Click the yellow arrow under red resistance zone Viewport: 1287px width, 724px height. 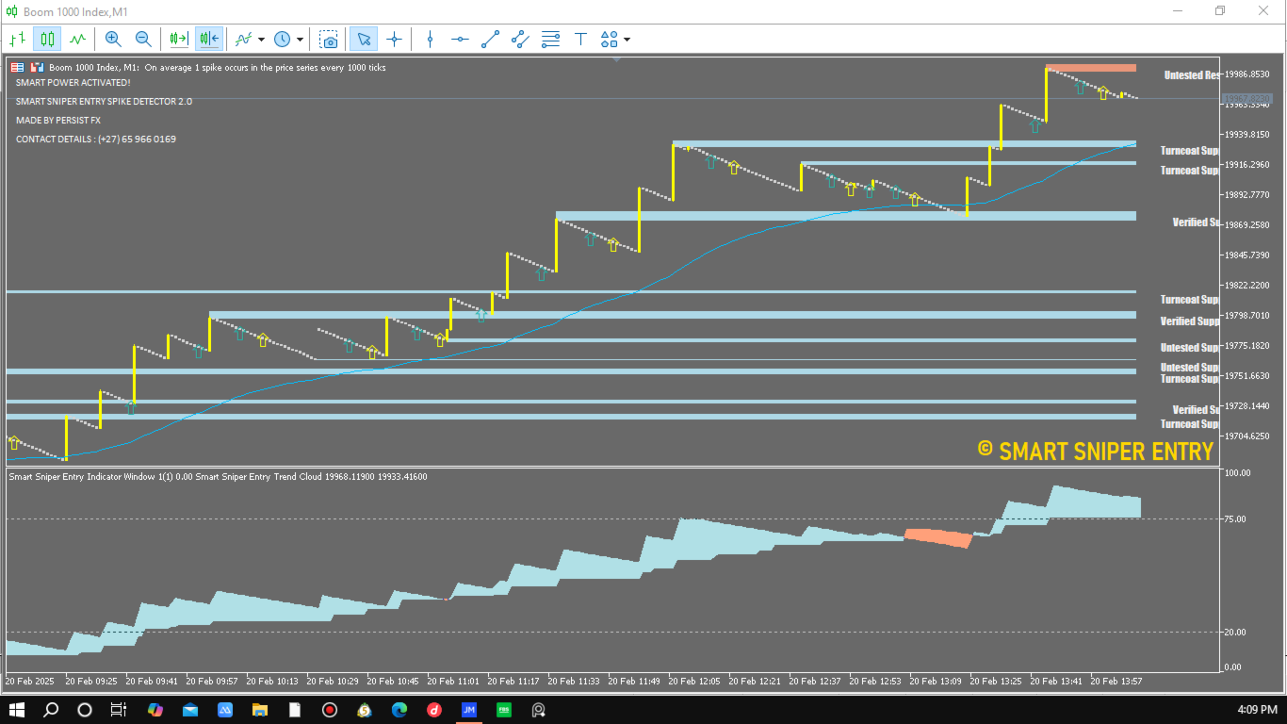click(1103, 92)
